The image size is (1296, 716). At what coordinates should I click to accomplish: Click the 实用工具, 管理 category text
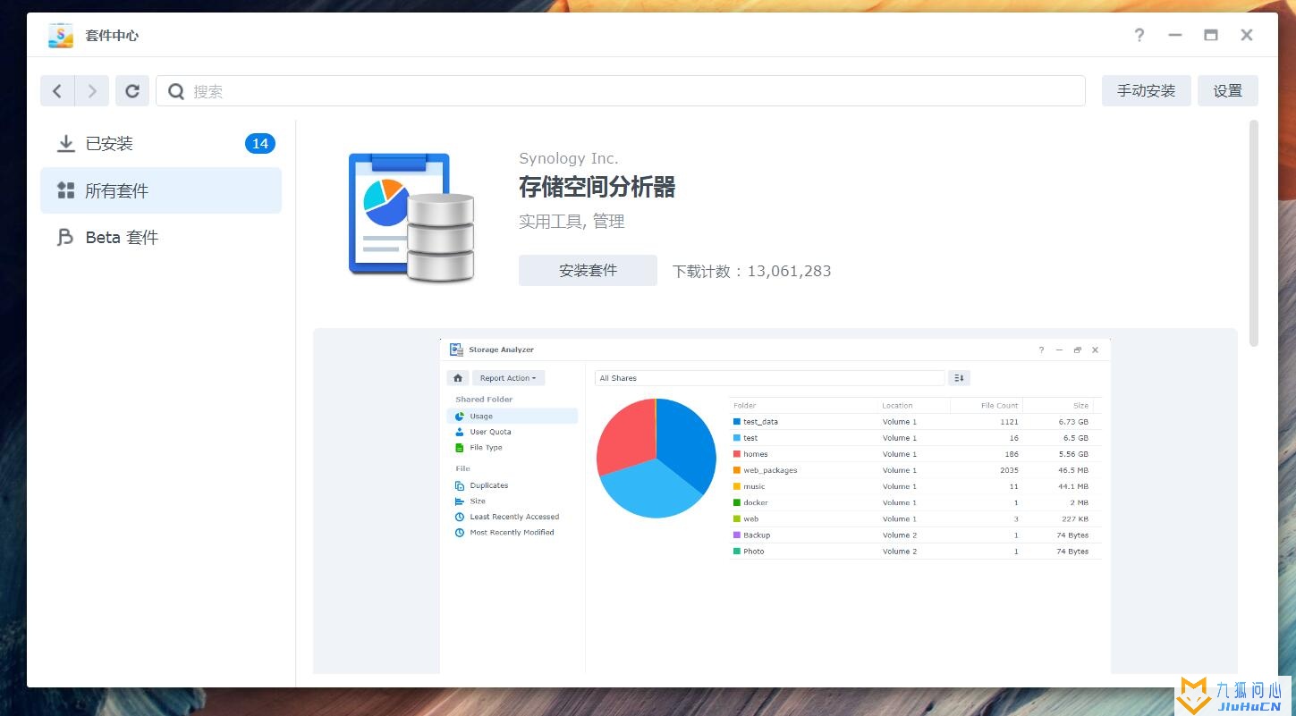[x=572, y=221]
